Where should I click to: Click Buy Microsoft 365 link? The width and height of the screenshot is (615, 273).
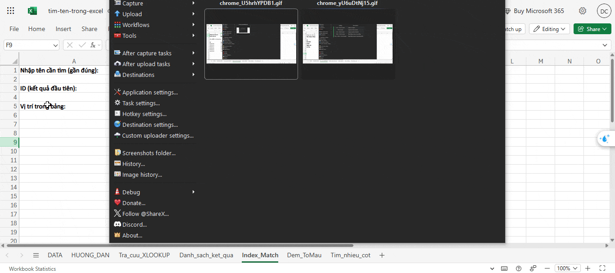coord(534,11)
